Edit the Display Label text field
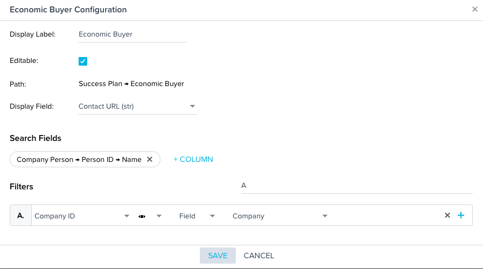The image size is (483, 269). (x=132, y=34)
